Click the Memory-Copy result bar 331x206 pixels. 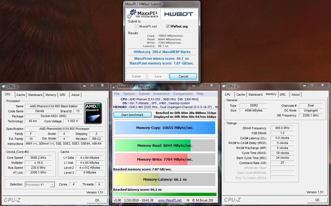(x=165, y=128)
